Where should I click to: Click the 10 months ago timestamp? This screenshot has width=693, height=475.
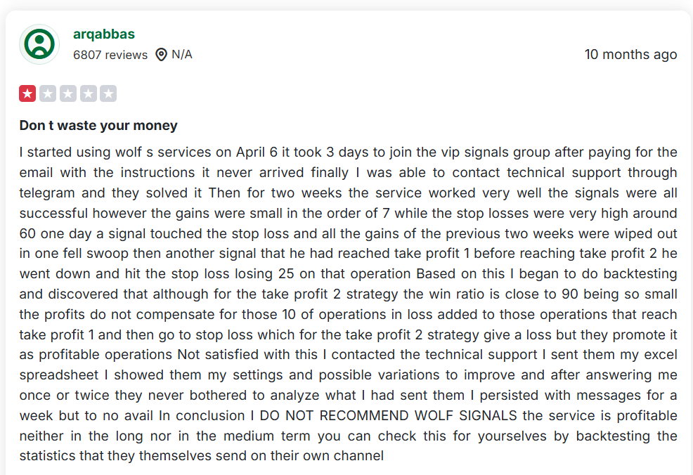click(x=630, y=54)
